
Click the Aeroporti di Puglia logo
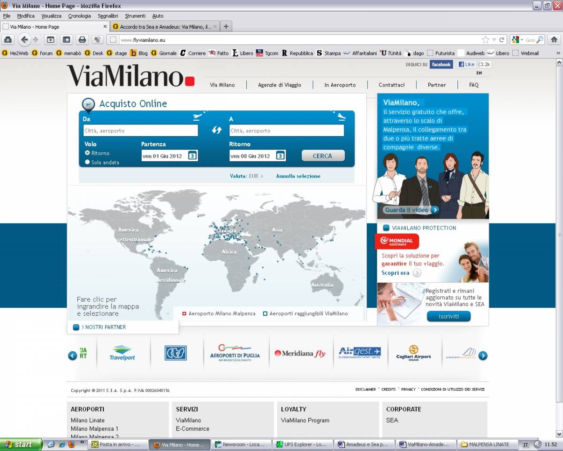(x=235, y=353)
